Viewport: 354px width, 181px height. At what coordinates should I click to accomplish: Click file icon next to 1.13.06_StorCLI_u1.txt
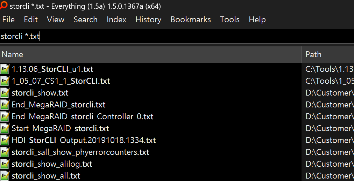click(5, 69)
